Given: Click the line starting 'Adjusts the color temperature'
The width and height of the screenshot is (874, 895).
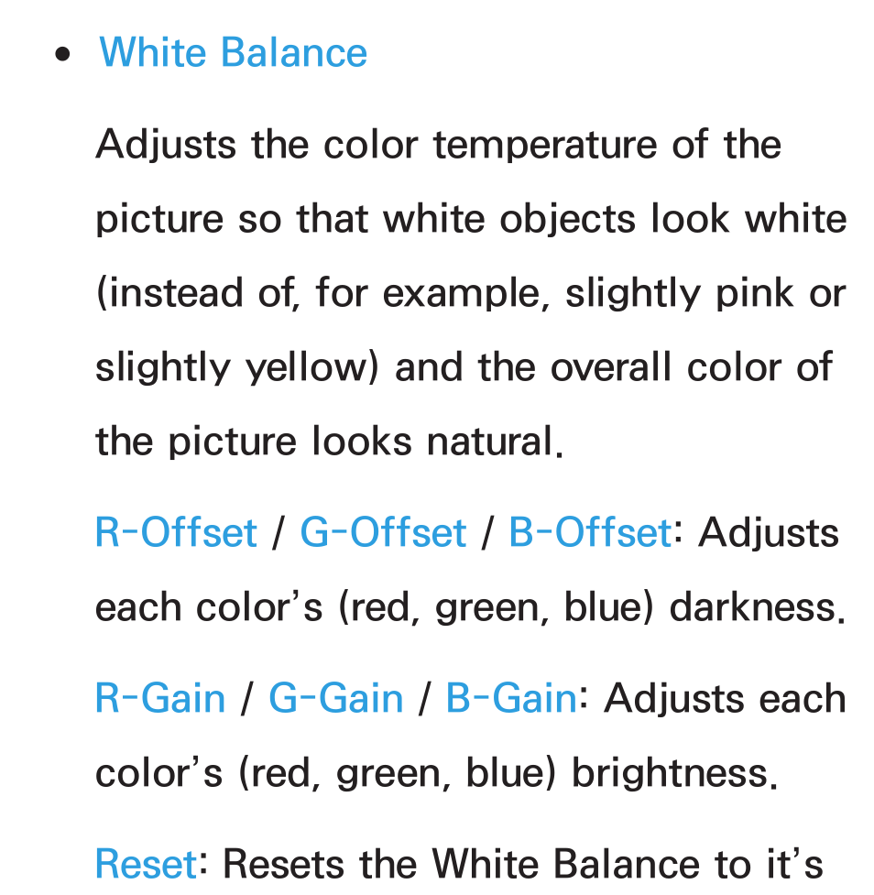Looking at the screenshot, I should pyautogui.click(x=439, y=145).
